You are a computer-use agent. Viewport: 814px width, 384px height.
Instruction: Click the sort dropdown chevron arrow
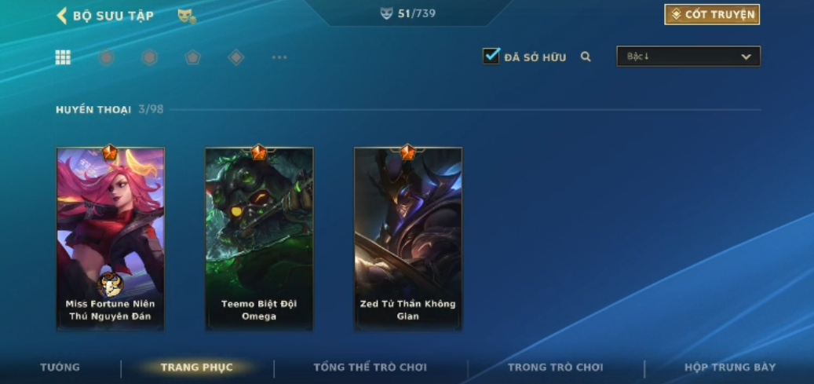746,57
